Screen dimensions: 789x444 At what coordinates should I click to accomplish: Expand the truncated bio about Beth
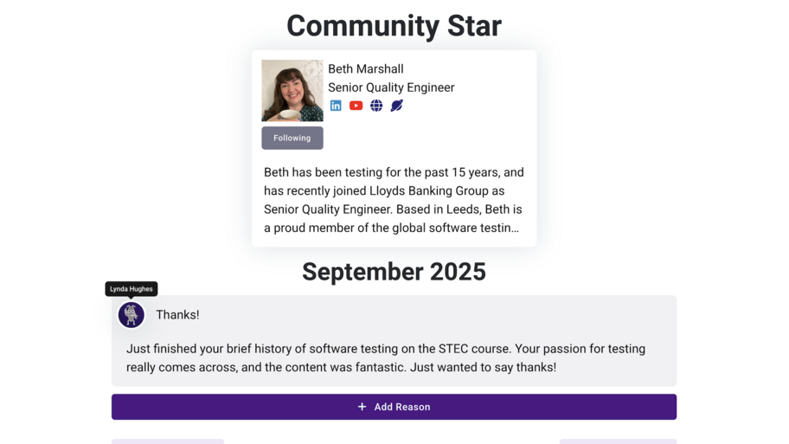pos(394,228)
